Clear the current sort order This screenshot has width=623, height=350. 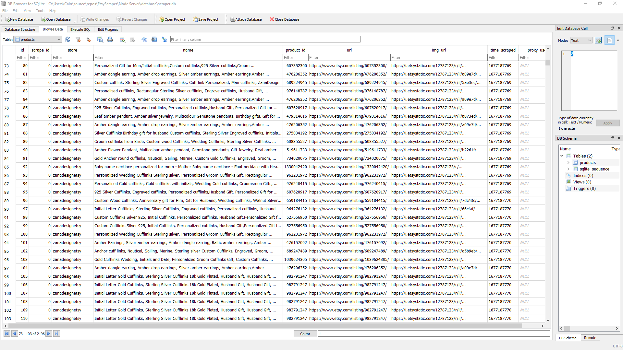(88, 39)
